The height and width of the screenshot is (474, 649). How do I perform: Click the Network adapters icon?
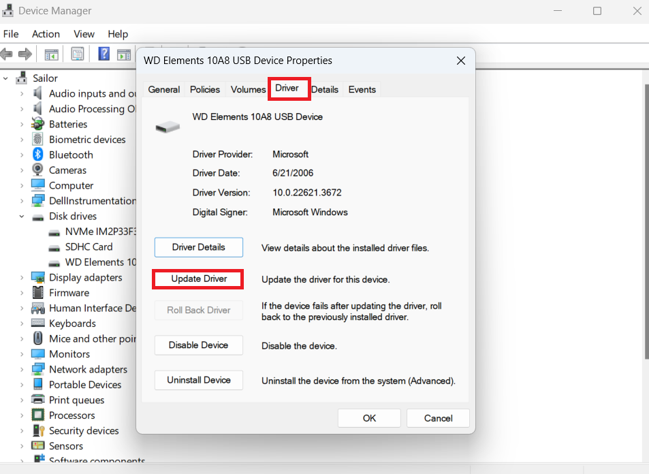(37, 369)
